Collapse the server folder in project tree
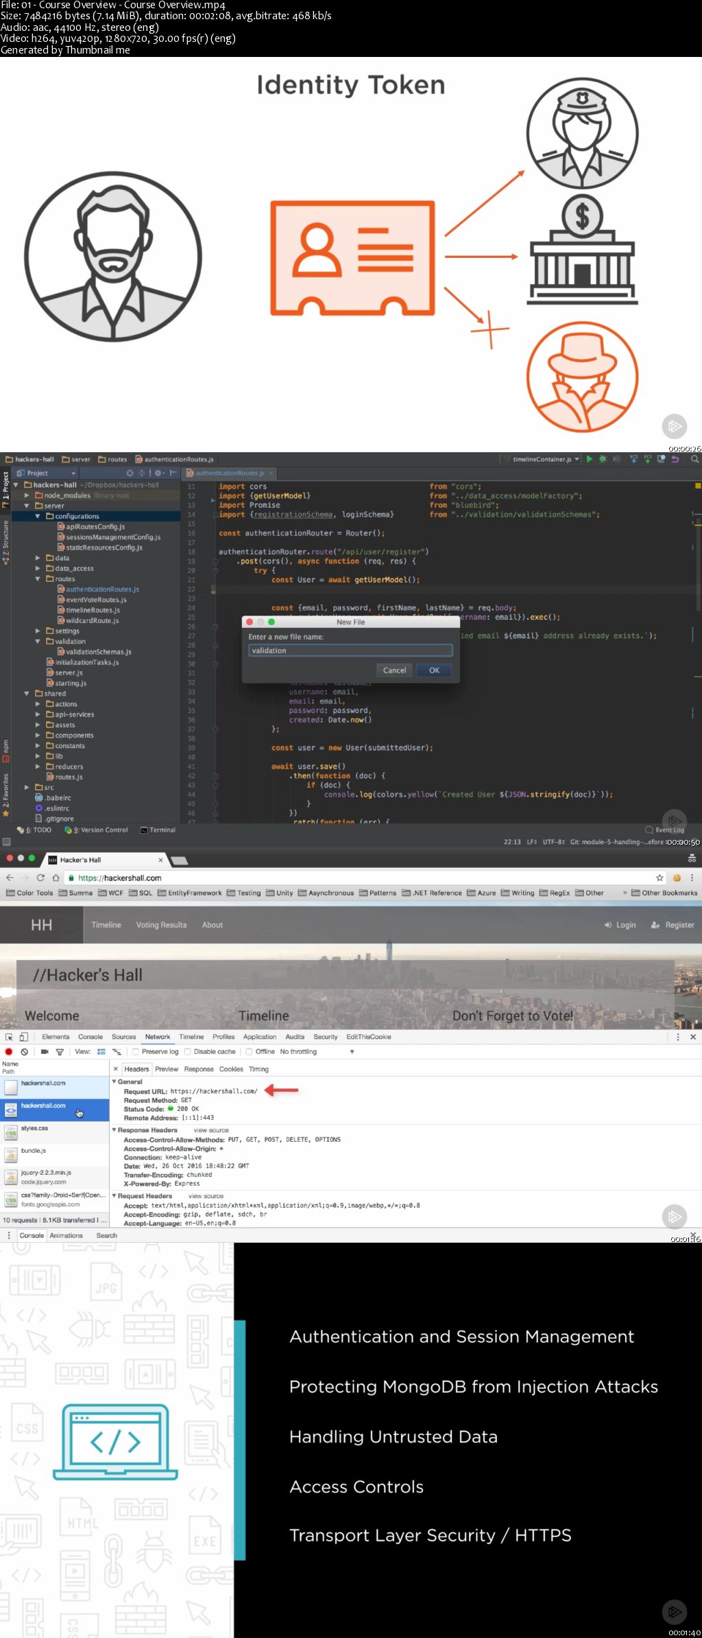 pyautogui.click(x=27, y=506)
